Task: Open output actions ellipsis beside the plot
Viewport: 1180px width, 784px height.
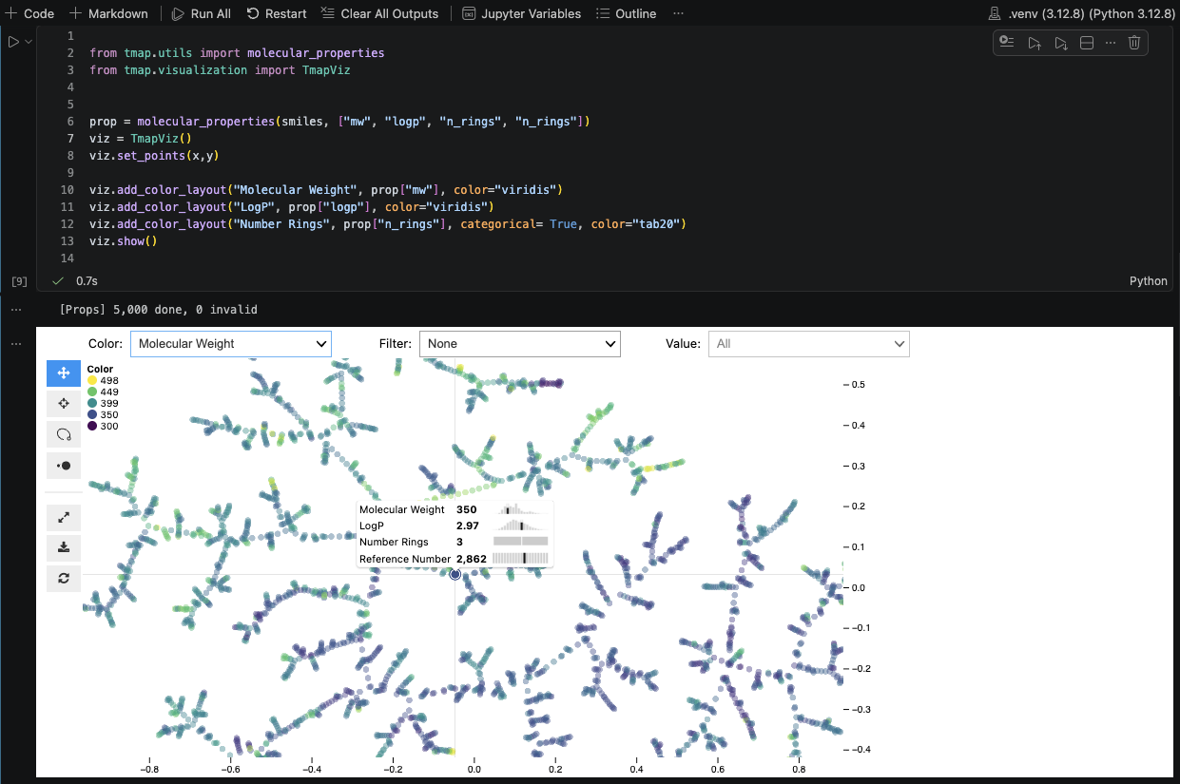Action: click(x=15, y=344)
